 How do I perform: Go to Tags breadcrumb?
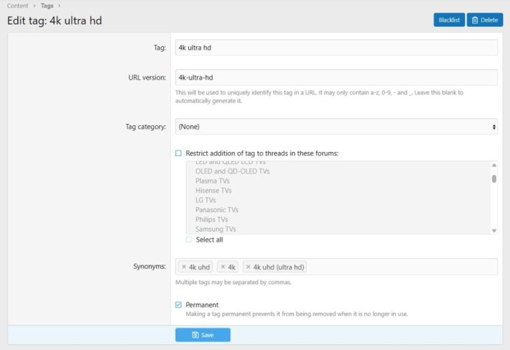(x=47, y=6)
